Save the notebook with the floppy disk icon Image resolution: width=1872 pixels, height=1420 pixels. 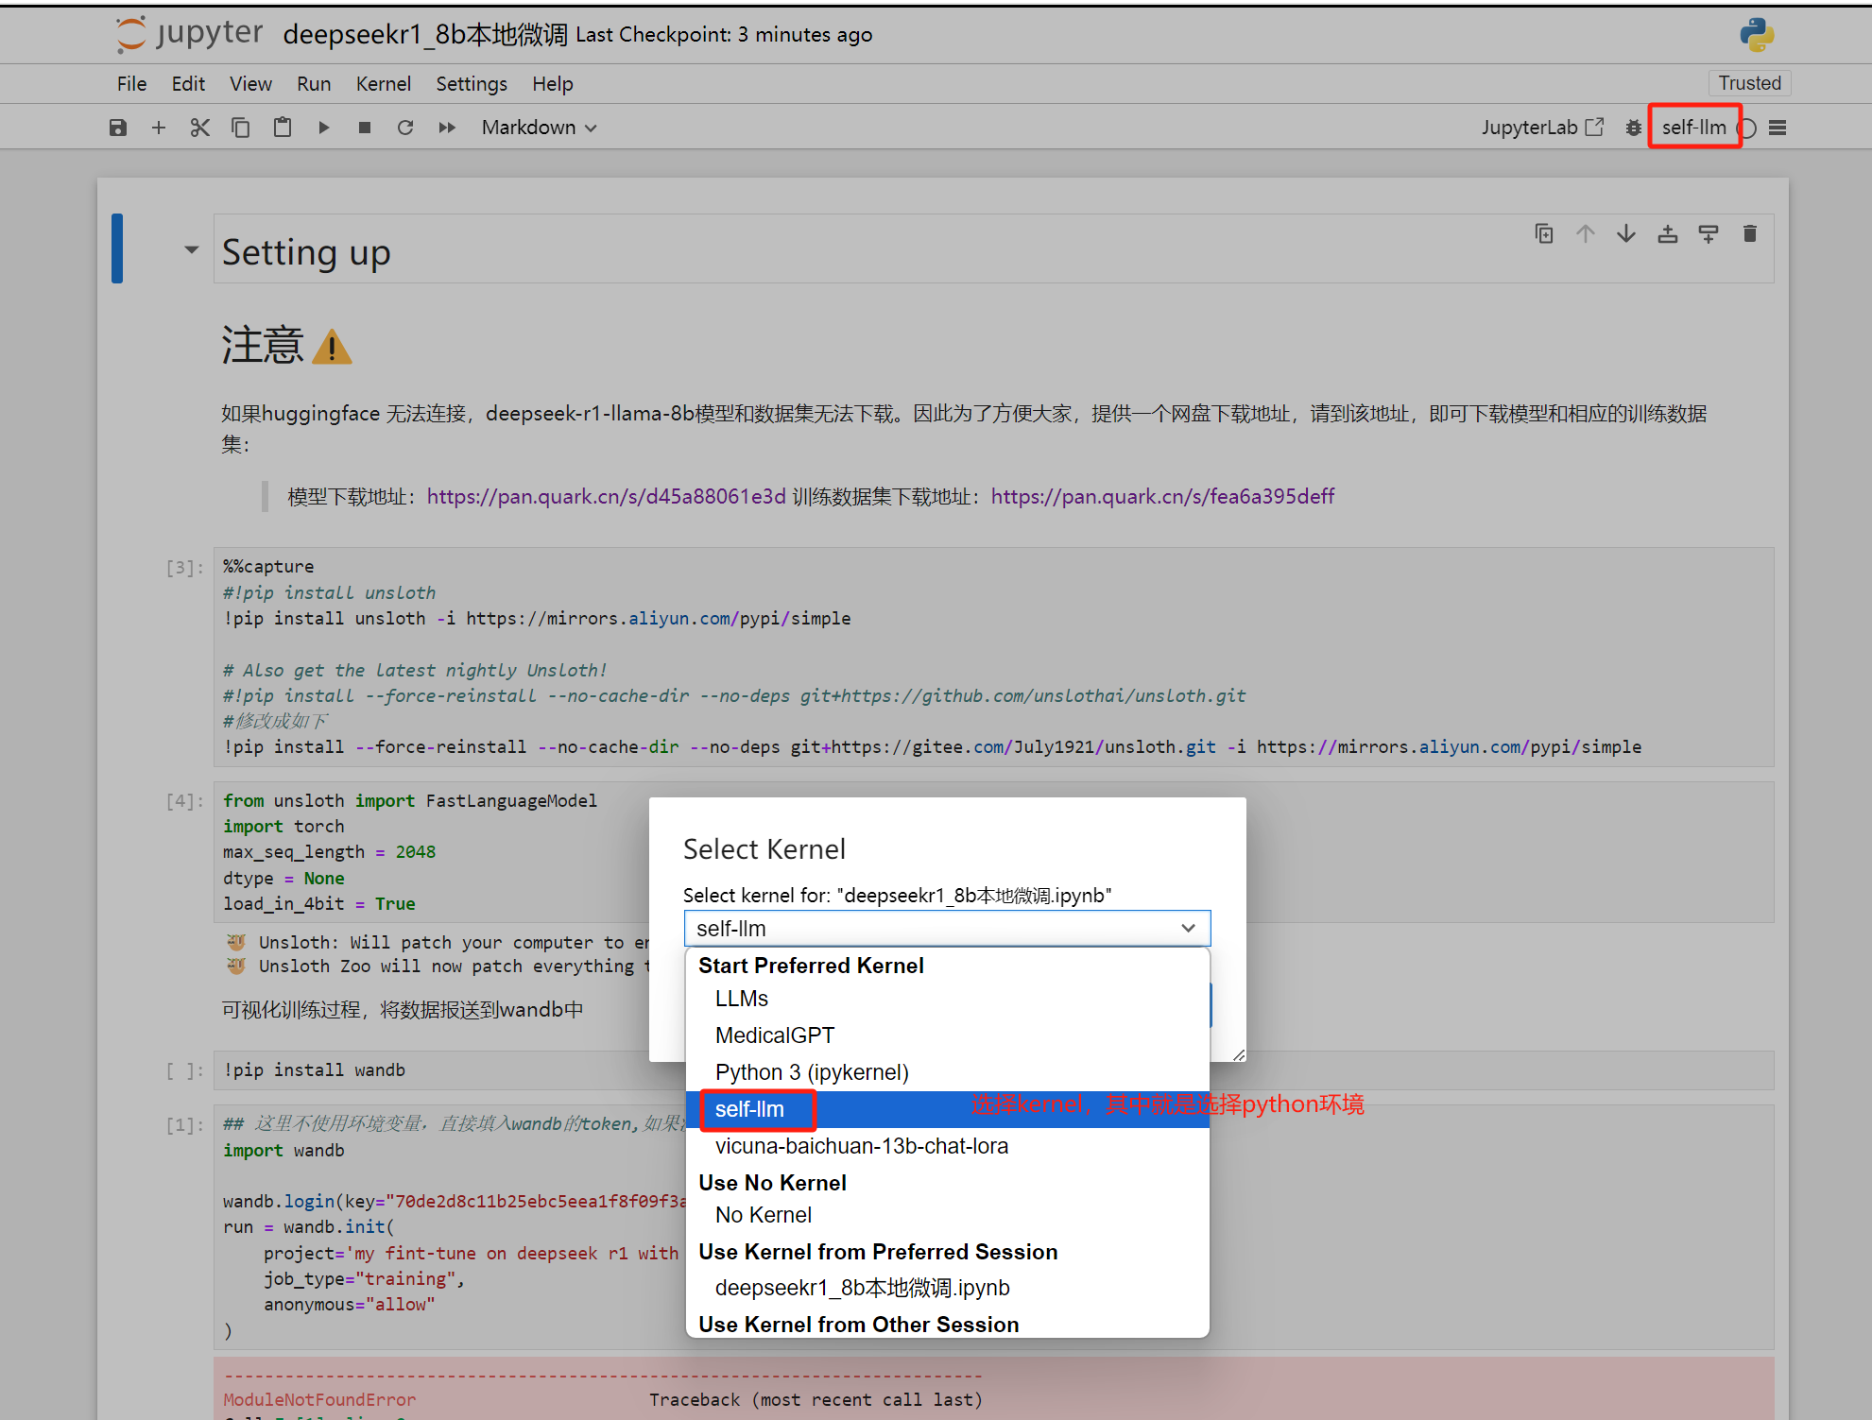click(x=118, y=128)
